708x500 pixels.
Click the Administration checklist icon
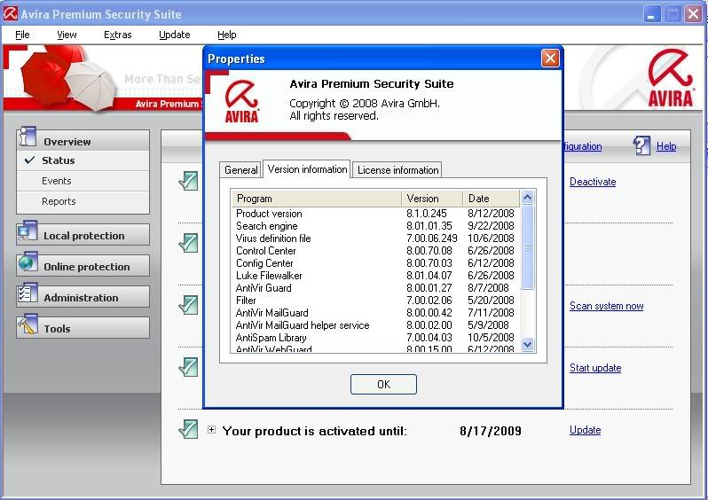(x=28, y=293)
